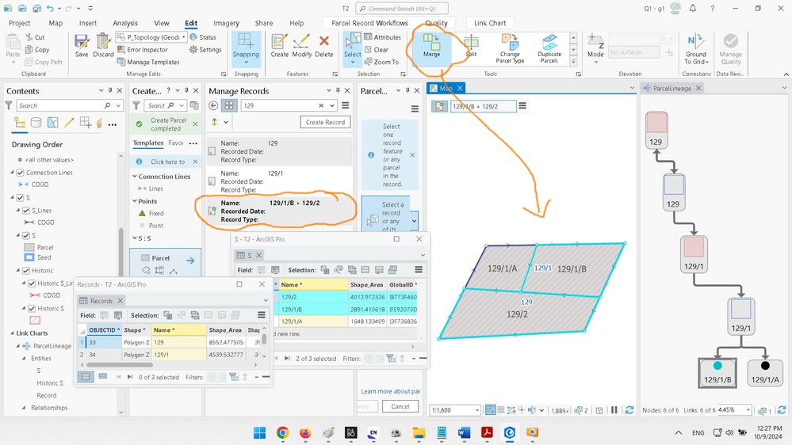Collapse the Link Charts group in Contents
792x445 pixels.
12,333
